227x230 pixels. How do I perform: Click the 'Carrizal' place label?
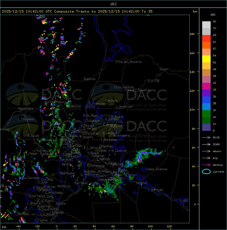pos(81,183)
